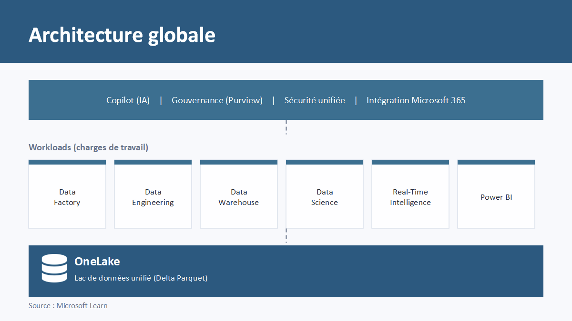Screen dimensions: 572x321
Task: Click the dashed connector above OneLake bar
Action: pos(286,236)
